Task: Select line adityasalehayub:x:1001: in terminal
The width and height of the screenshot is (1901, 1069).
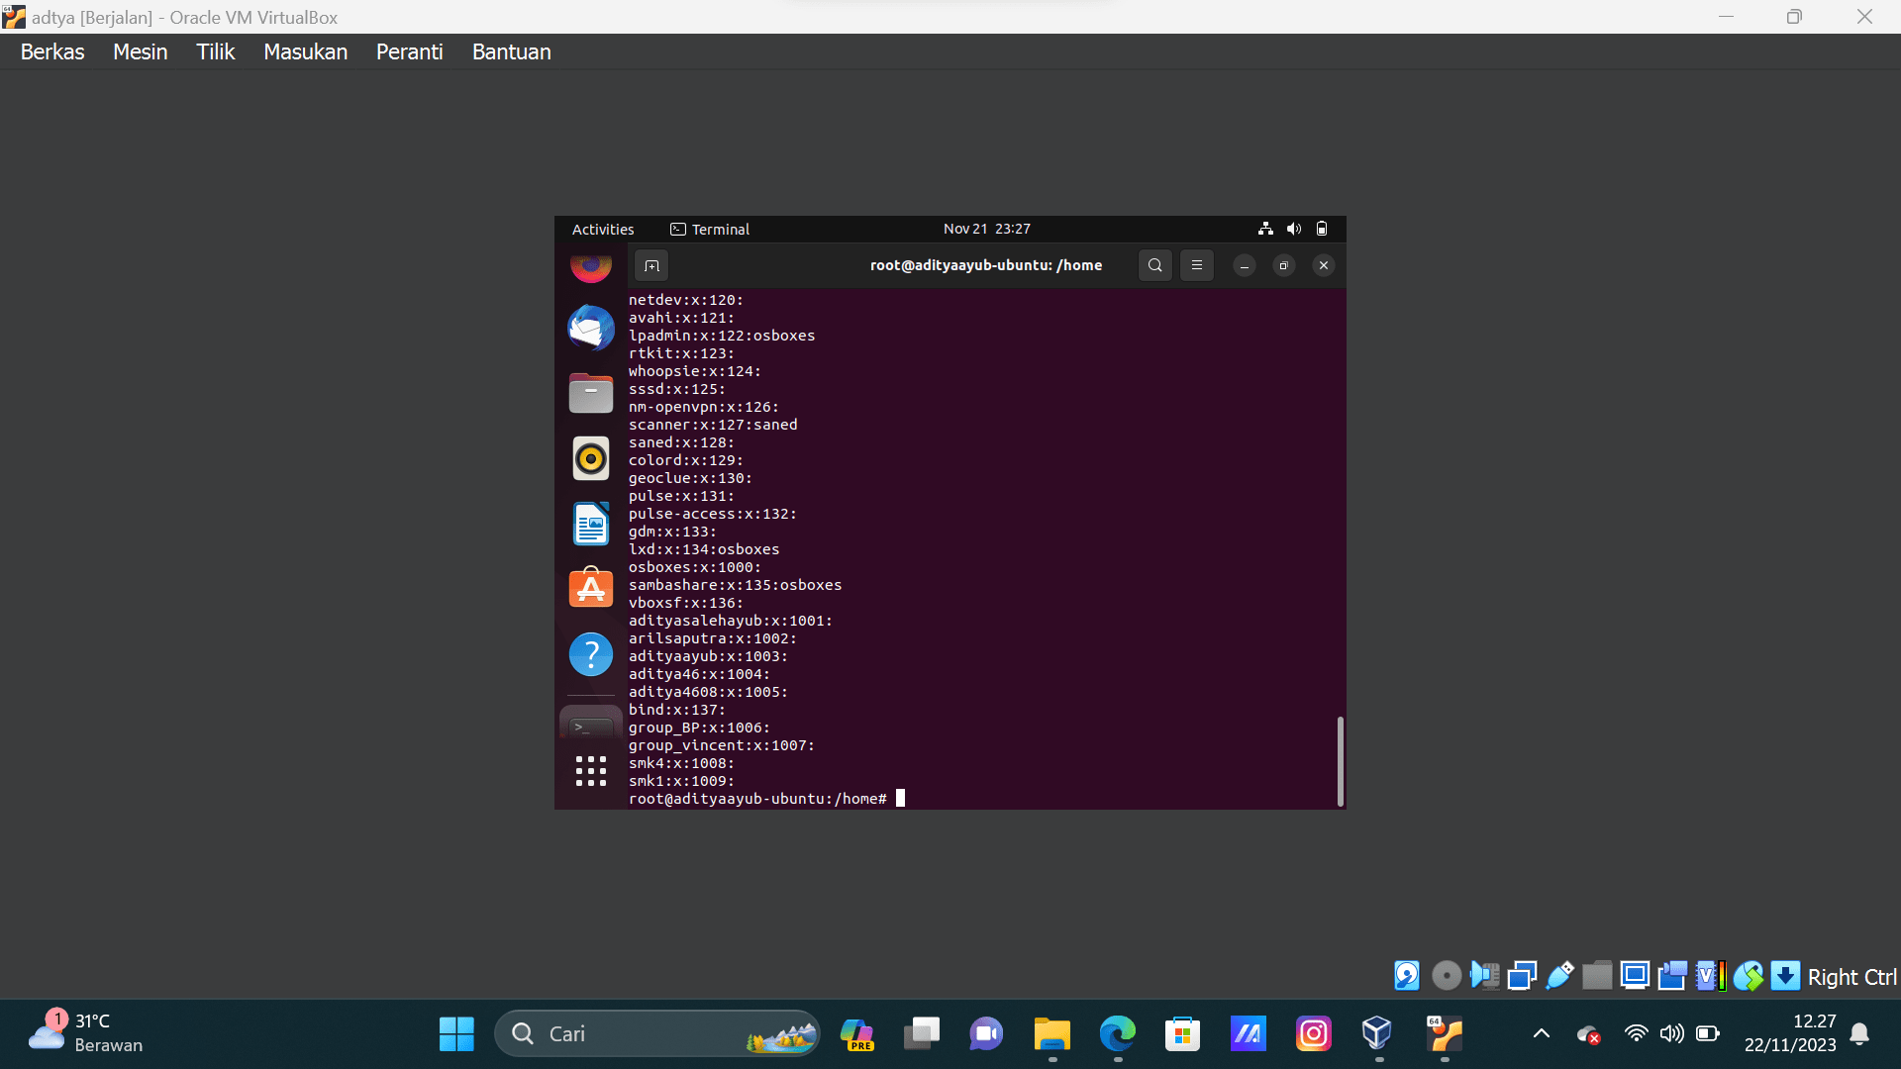Action: pos(731,621)
